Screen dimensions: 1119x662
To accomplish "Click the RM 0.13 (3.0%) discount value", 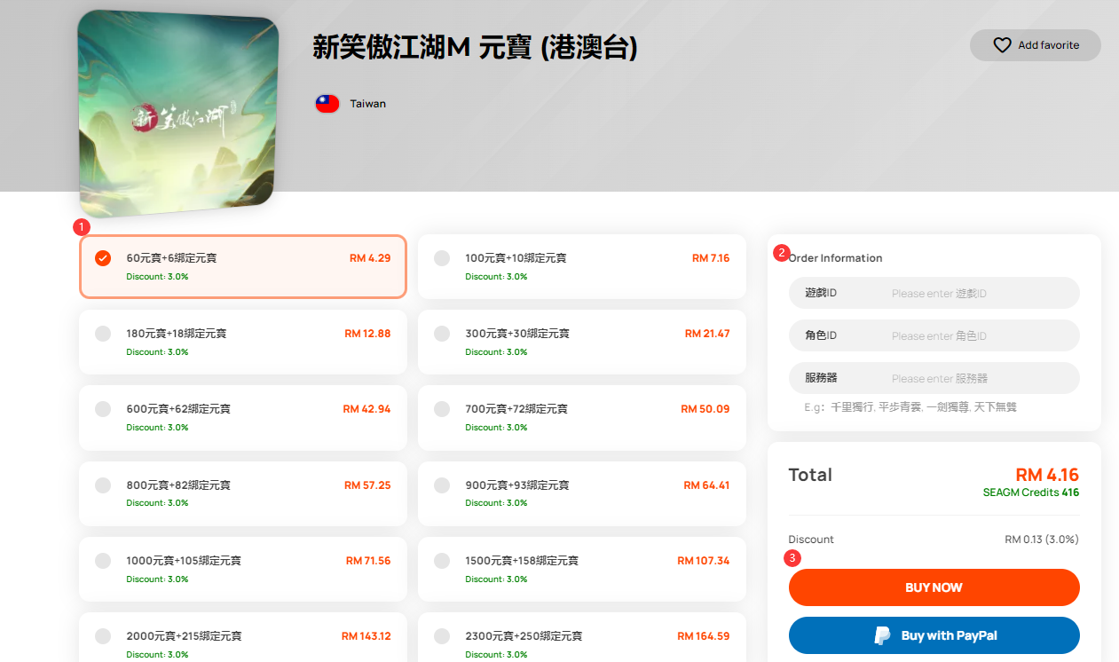I will [x=1042, y=540].
